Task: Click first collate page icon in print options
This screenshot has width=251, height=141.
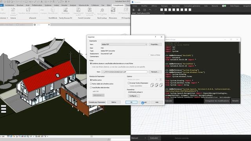Action: (152, 85)
